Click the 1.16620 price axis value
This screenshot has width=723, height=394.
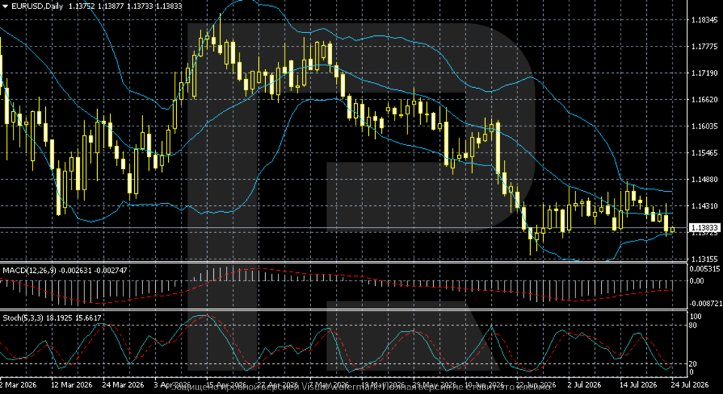pos(704,99)
